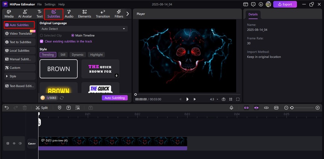Click the AI coin credits icon

pyautogui.click(x=43, y=98)
